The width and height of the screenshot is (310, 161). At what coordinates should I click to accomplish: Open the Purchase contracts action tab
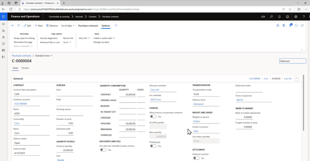click(x=88, y=26)
